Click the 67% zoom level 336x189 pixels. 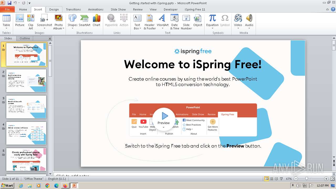[x=289, y=179]
